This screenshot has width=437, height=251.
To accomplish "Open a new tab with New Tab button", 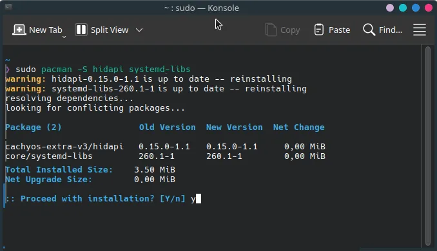I will click(37, 30).
